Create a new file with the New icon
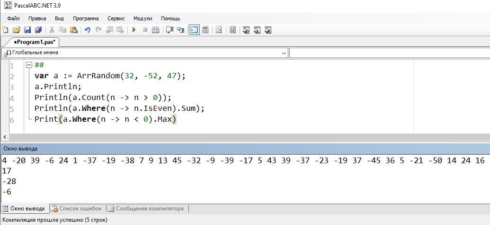 5,30
